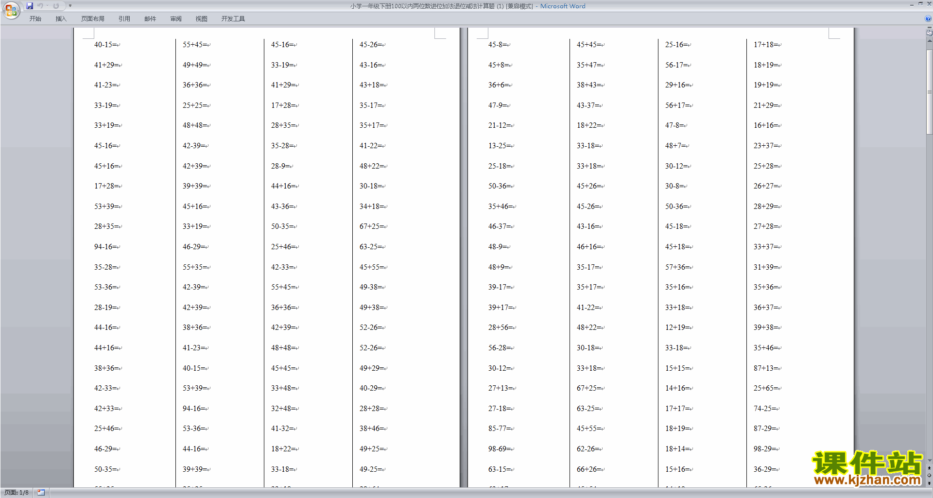Click the problem text '36+6='

[x=499, y=85]
